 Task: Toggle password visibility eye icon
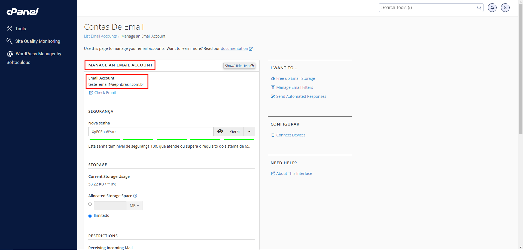click(220, 132)
